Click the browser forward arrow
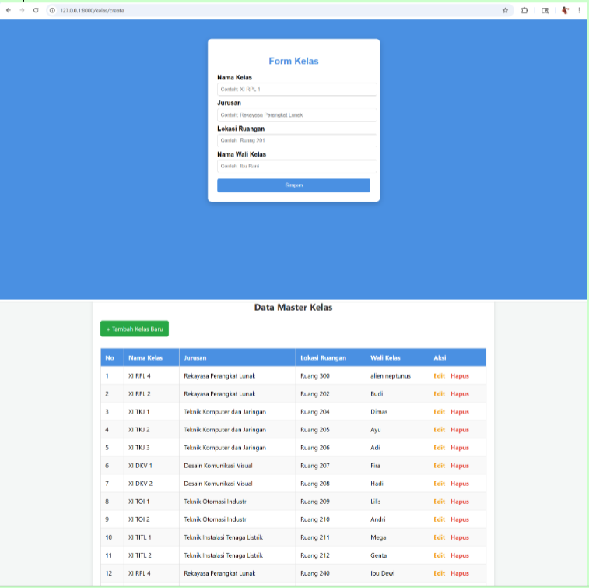This screenshot has height=588, width=589. [22, 11]
